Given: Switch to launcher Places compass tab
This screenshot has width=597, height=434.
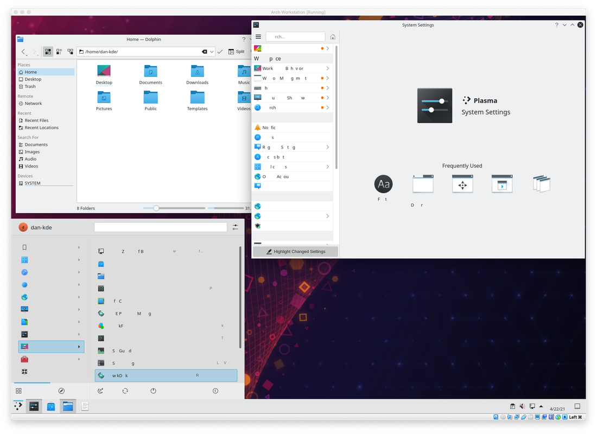Looking at the screenshot, I should tap(61, 391).
